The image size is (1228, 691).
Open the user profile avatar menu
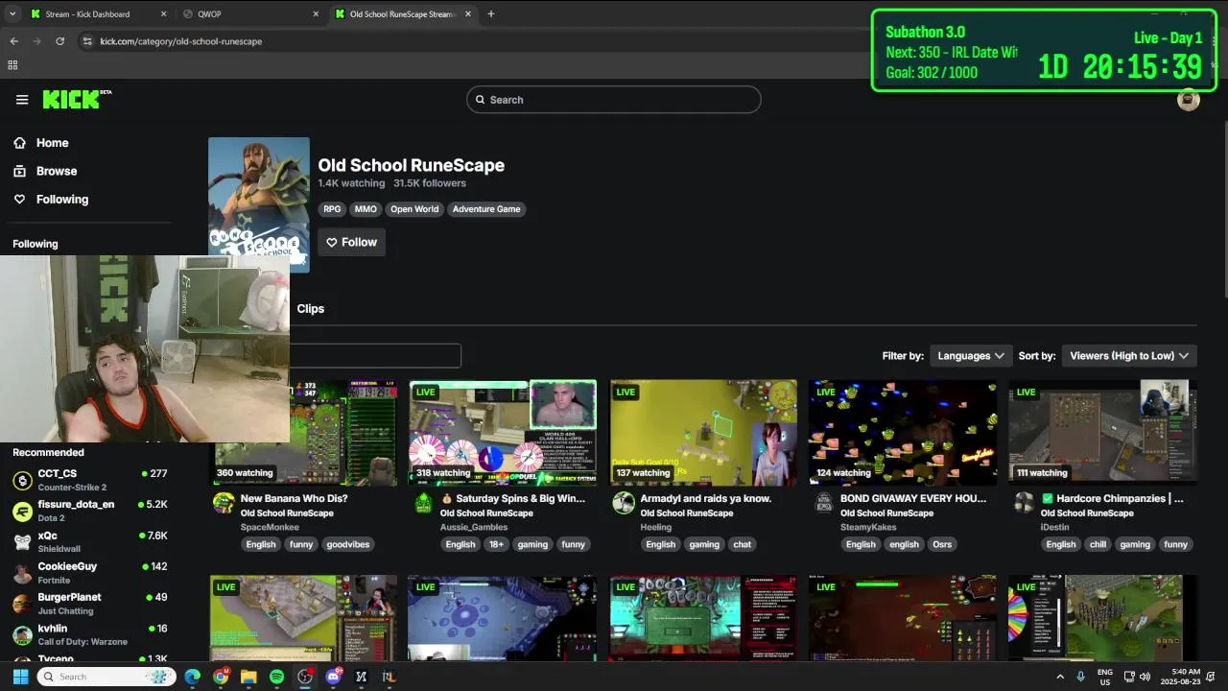click(1188, 100)
